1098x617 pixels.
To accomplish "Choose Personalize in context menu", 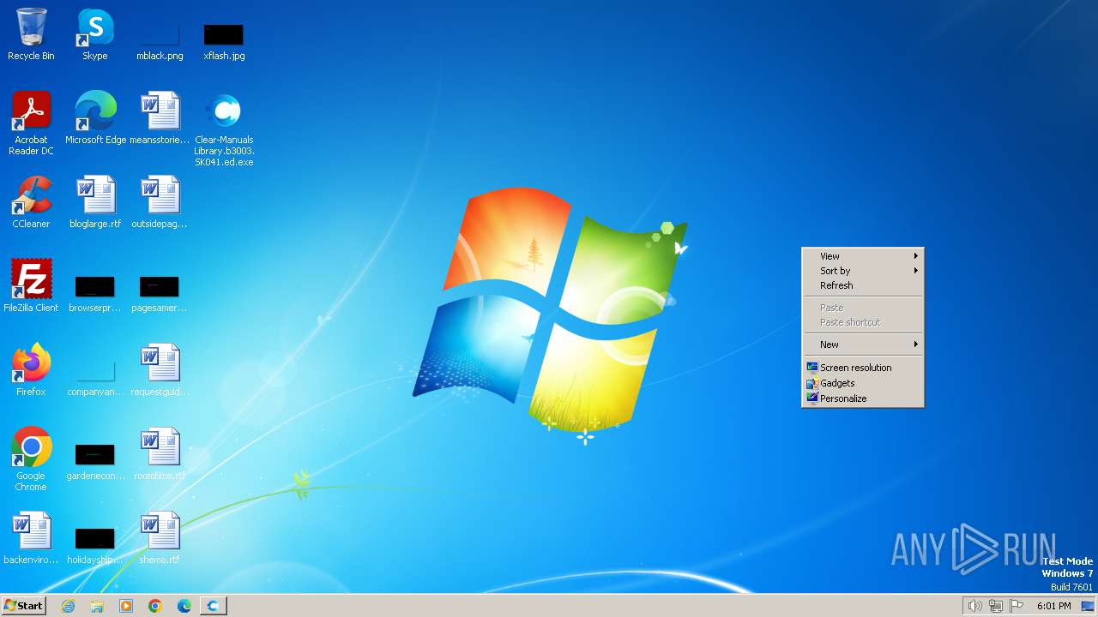I will (x=863, y=398).
